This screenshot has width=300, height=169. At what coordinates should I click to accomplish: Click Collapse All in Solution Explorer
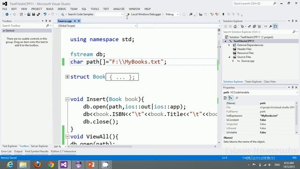[254, 26]
